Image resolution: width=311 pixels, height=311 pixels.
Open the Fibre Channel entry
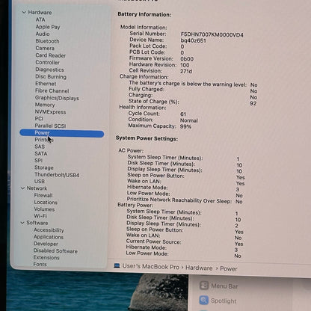click(52, 90)
